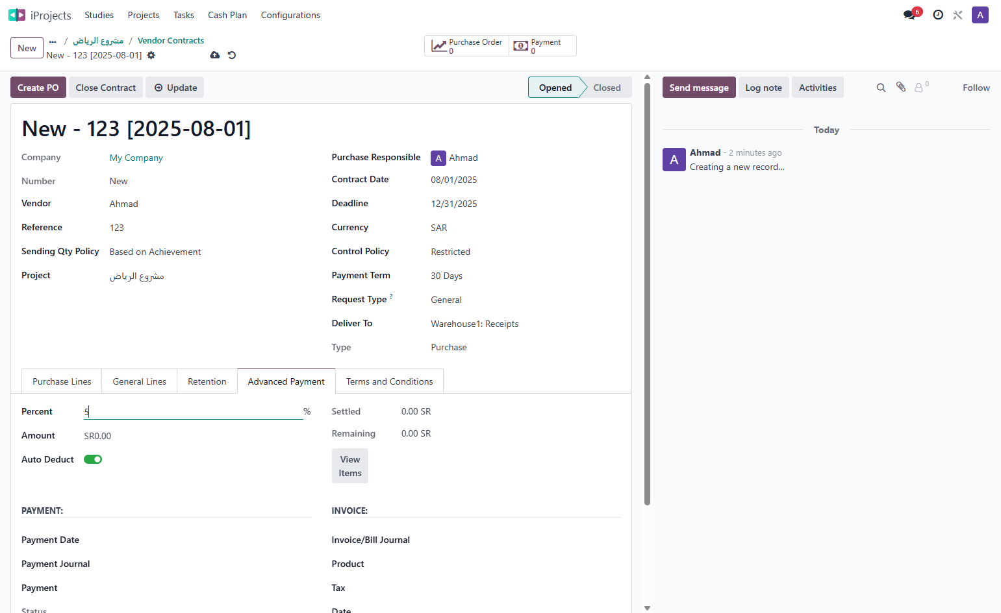This screenshot has width=1001, height=613.
Task: Open the user avatar menu
Action: coord(980,15)
